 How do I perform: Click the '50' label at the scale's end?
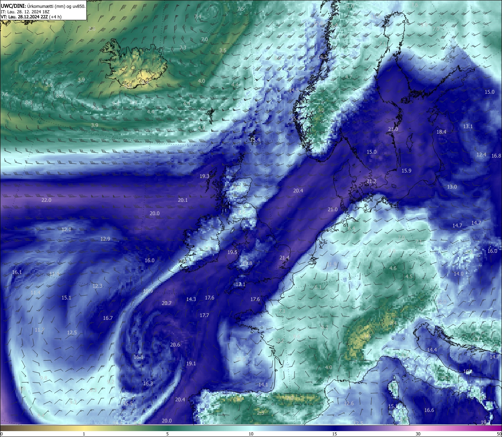tap(499, 434)
